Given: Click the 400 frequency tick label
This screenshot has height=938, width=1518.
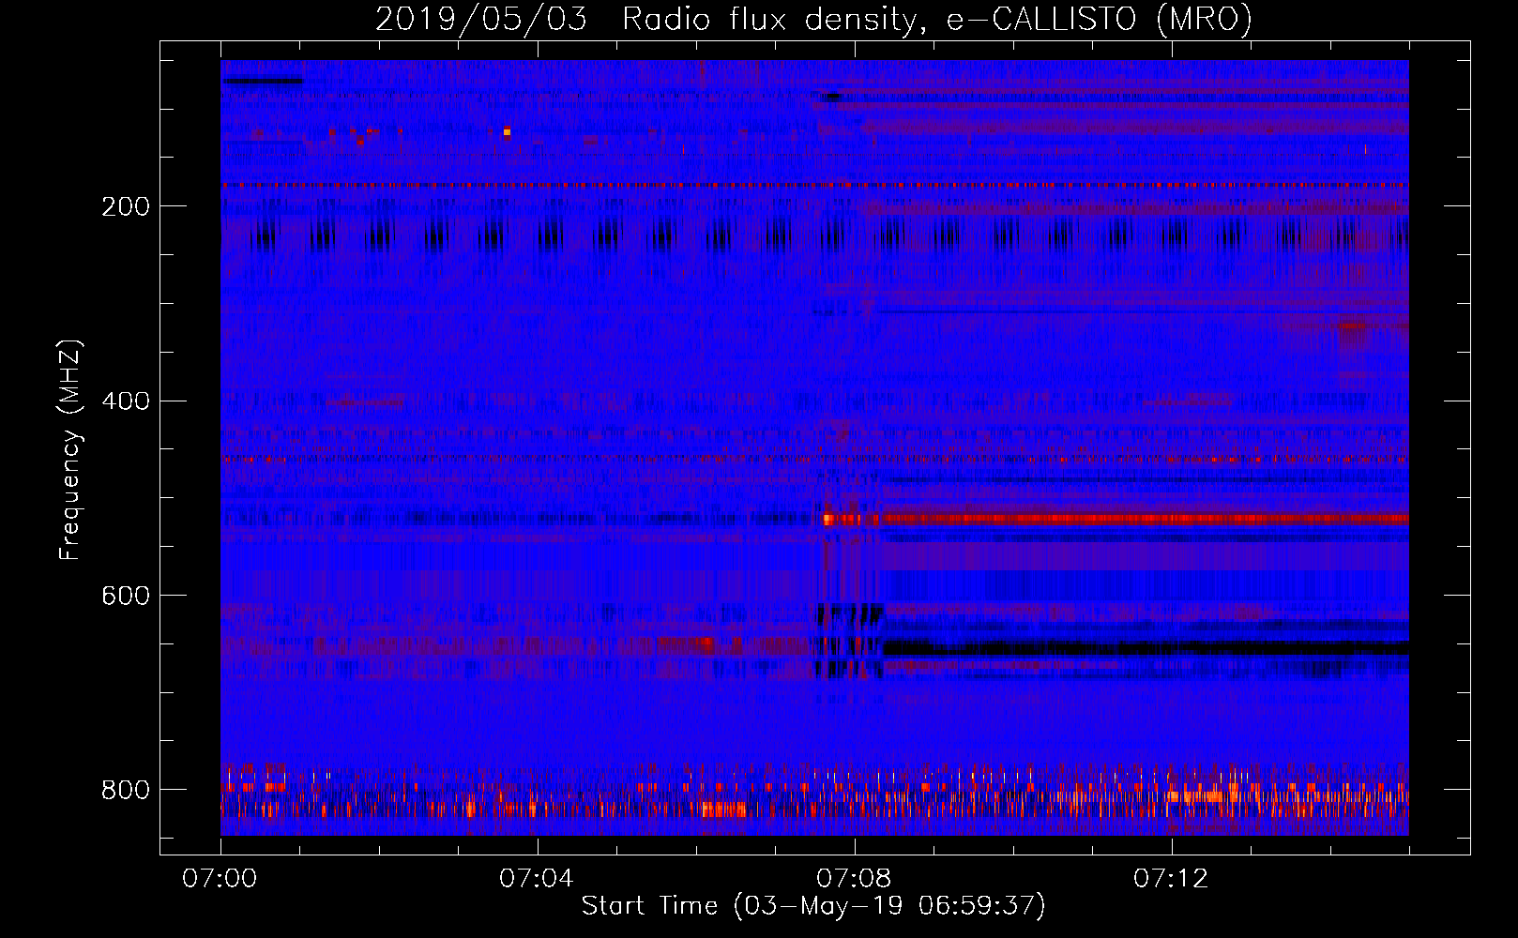Looking at the screenshot, I should coord(126,401).
